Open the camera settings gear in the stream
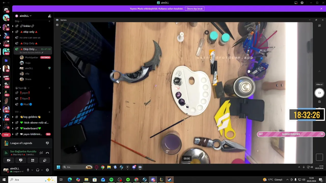Image resolution: width=326 pixels, height=183 pixels. 57,25
